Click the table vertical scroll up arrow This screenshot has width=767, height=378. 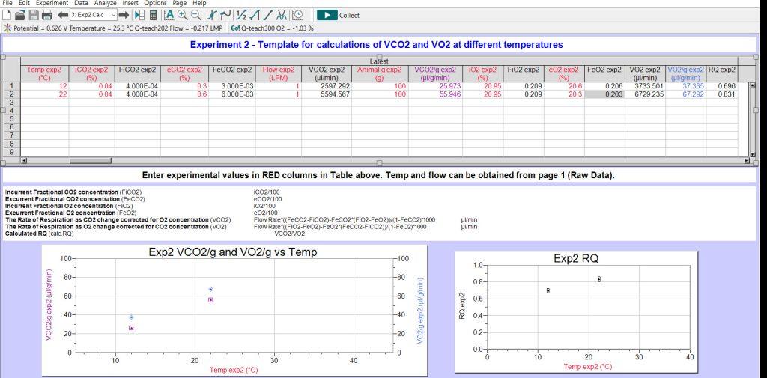(x=753, y=85)
